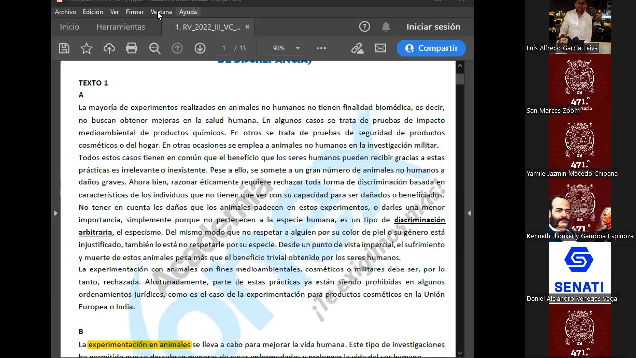Expand the left navigation pane arrow
The width and height of the screenshot is (636, 358).
55,213
